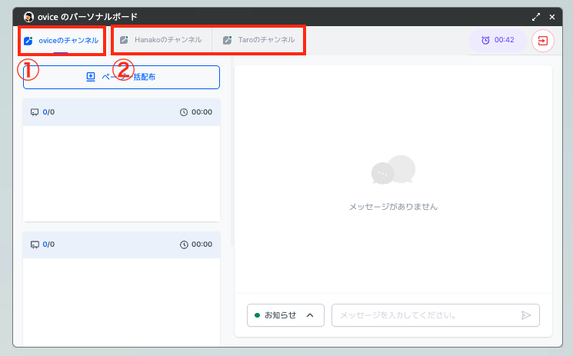Click first card's slide count icon
The width and height of the screenshot is (573, 356).
pos(35,112)
